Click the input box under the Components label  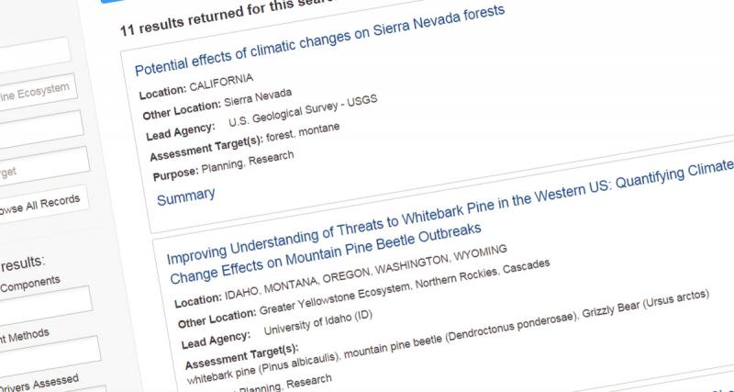pos(44,302)
